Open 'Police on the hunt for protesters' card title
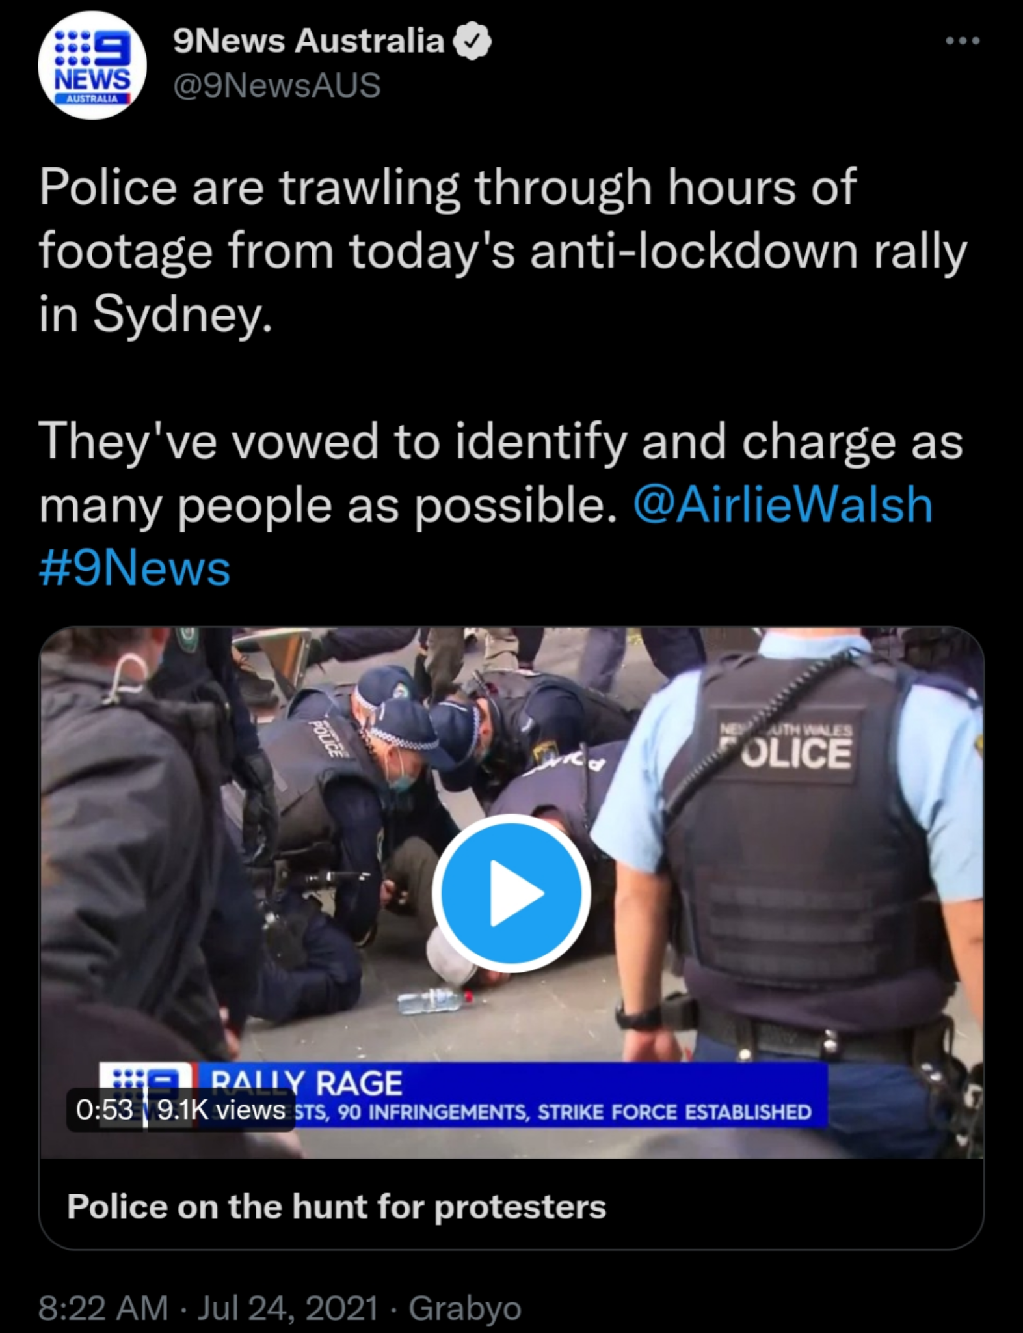1023x1333 pixels. click(x=336, y=1206)
